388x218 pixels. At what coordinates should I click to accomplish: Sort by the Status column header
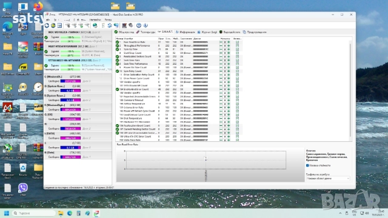coord(186,39)
